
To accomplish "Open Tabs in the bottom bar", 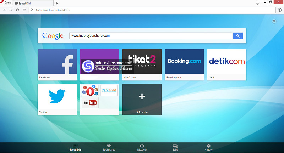I will coord(175,147).
